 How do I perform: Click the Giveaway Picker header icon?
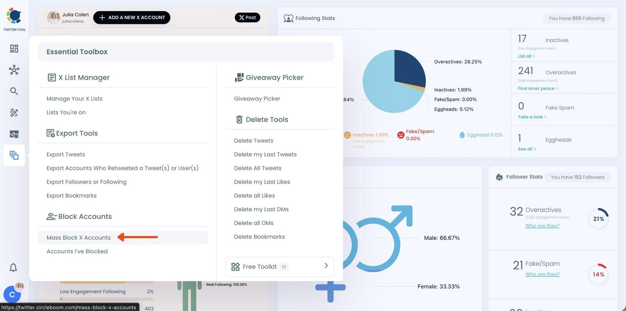239,77
